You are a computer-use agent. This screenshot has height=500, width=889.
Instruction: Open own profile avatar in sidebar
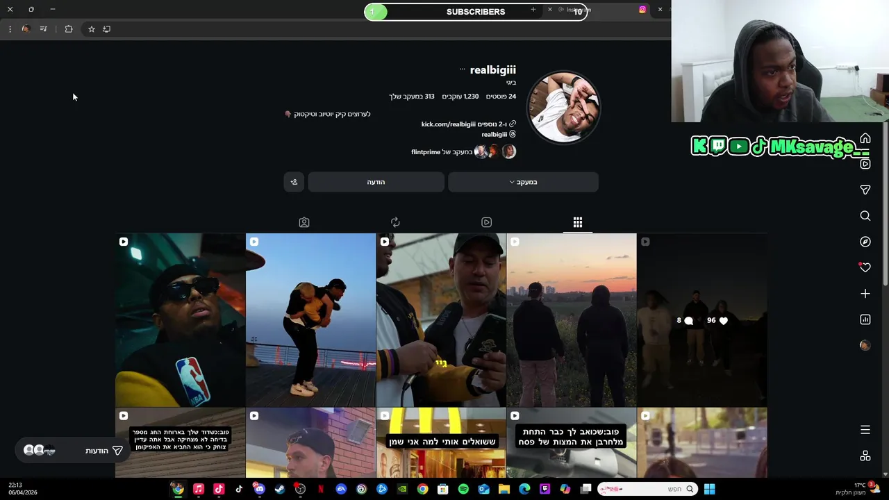click(865, 345)
